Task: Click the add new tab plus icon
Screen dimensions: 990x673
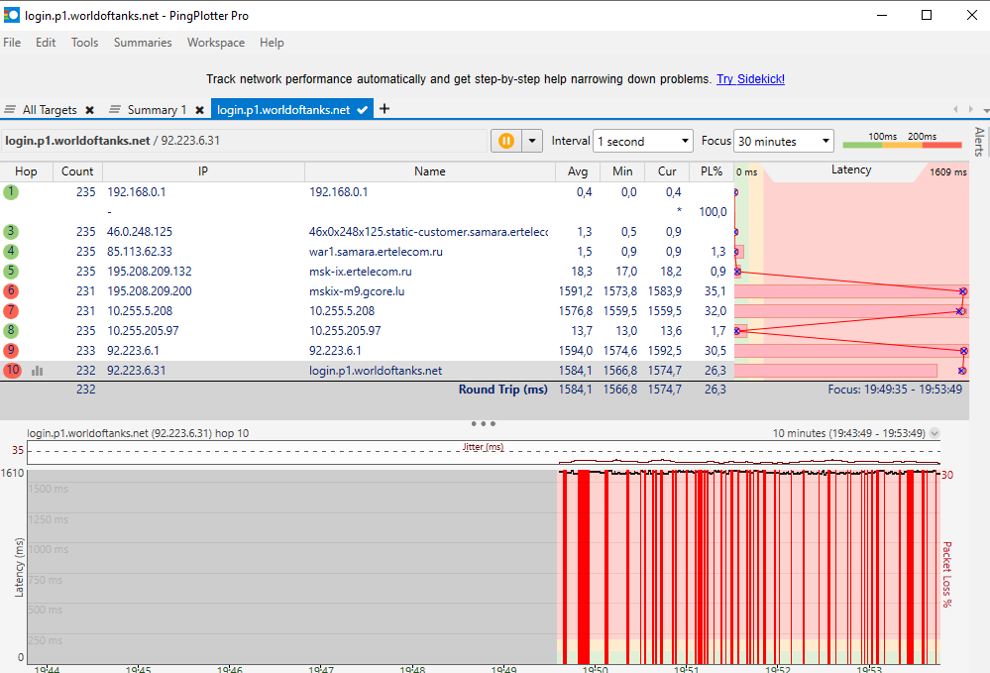Action: 385,109
